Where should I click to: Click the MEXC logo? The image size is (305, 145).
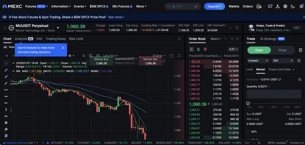pyautogui.click(x=12, y=7)
